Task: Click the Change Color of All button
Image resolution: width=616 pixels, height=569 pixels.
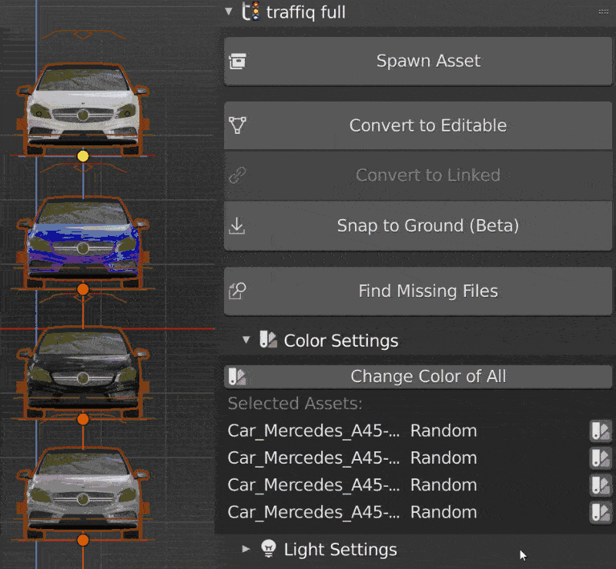Action: (x=418, y=376)
